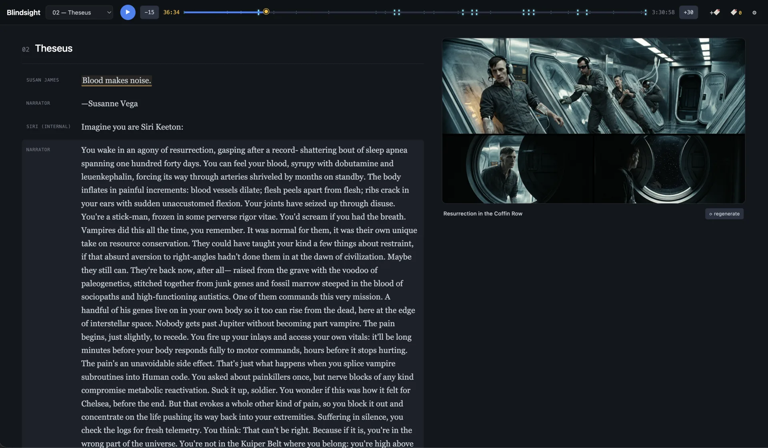Image resolution: width=768 pixels, height=448 pixels.
Task: Open settings gear icon
Action: 754,12
